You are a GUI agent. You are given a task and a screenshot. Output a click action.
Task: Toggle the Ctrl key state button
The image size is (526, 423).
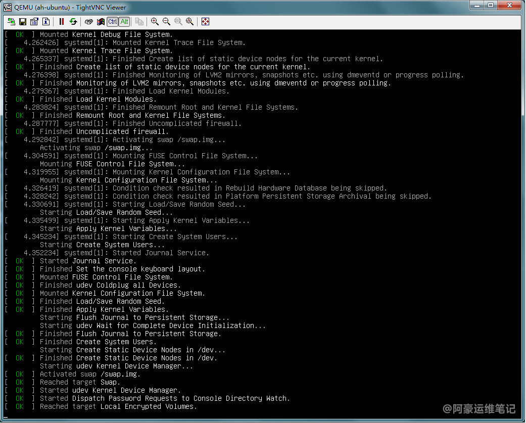[112, 22]
